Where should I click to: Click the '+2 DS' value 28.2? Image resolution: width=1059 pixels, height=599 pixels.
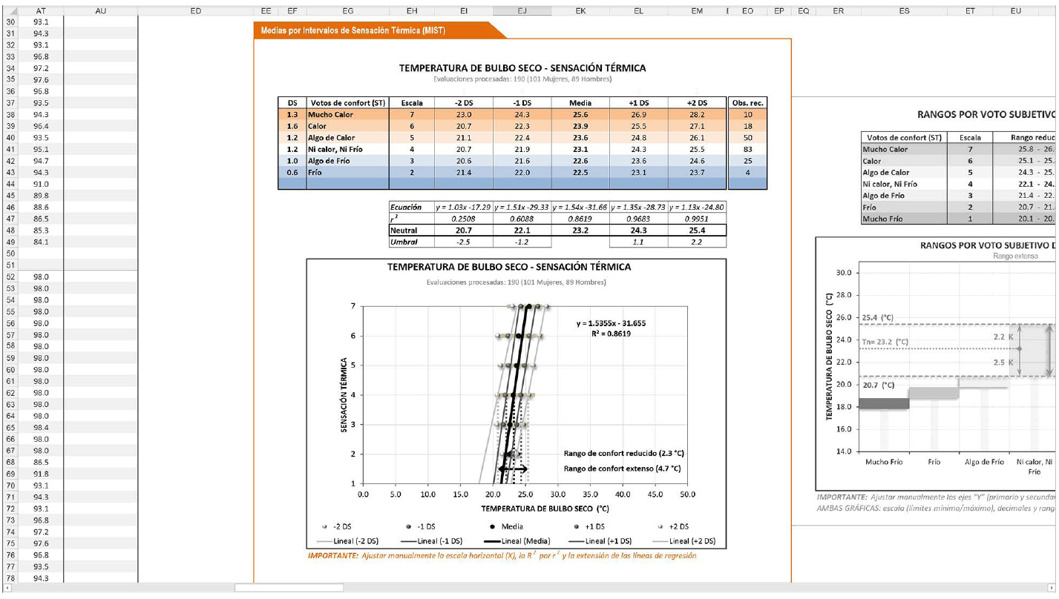(x=697, y=115)
